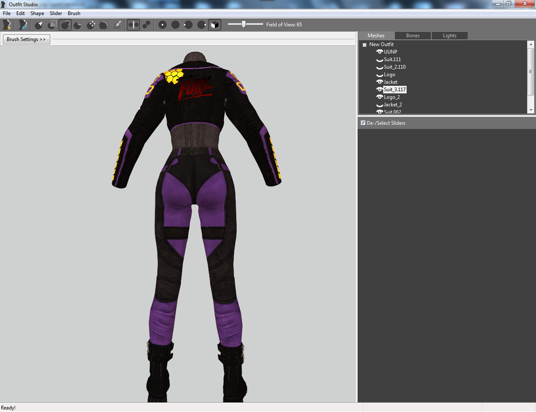536x412 pixels.
Task: Hide the Jacket mesh
Action: (380, 82)
